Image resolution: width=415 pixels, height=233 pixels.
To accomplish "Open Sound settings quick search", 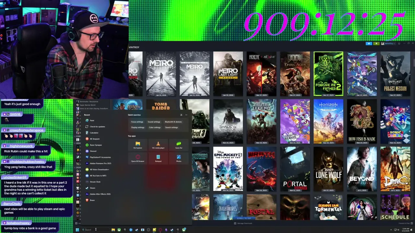I will click(x=154, y=122).
